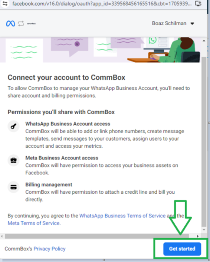Open the Meta Terms of Service link
The height and width of the screenshot is (262, 210).
point(34,223)
